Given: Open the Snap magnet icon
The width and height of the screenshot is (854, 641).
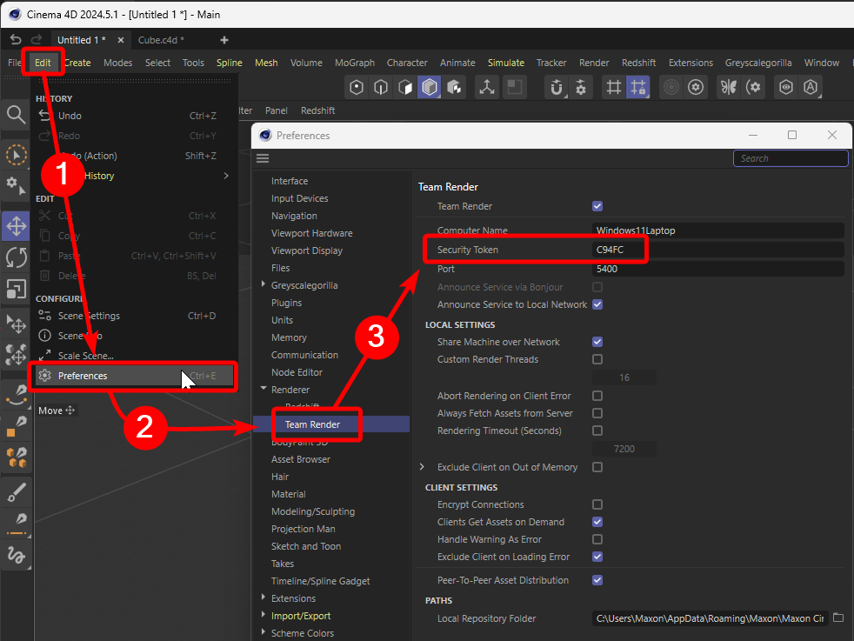Looking at the screenshot, I should [556, 87].
